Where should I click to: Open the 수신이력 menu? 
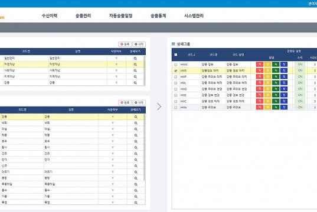[x=50, y=16]
